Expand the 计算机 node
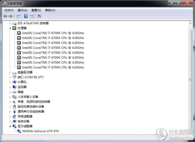The image size is (195, 142). click(x=10, y=82)
